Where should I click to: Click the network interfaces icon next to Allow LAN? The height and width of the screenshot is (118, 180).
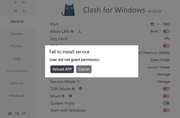coord(80,32)
